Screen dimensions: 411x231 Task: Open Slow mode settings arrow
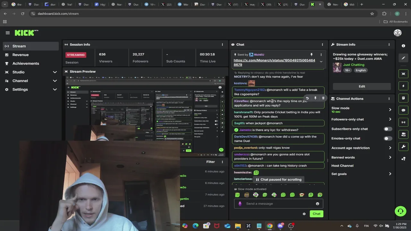(390, 110)
